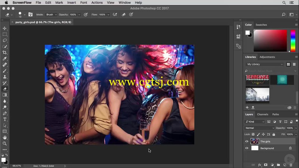Toggle lock position
Image resolution: width=299 pixels, height=168 pixels.
coord(263,134)
